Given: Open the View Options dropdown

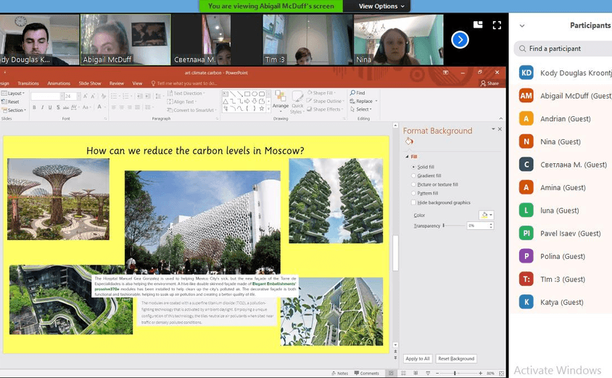Looking at the screenshot, I should 378,6.
